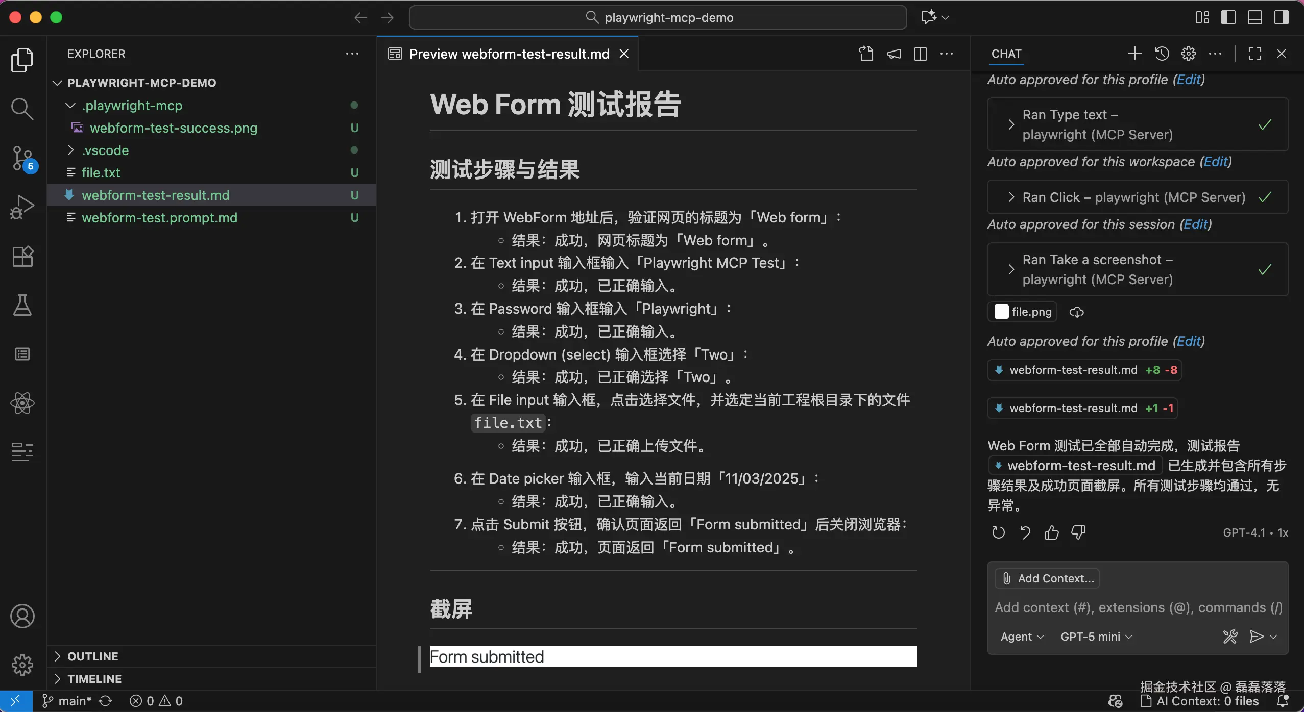Start a new chat session

tap(1134, 53)
